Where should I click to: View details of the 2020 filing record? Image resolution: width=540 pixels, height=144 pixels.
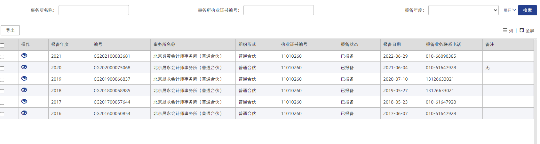(24, 67)
